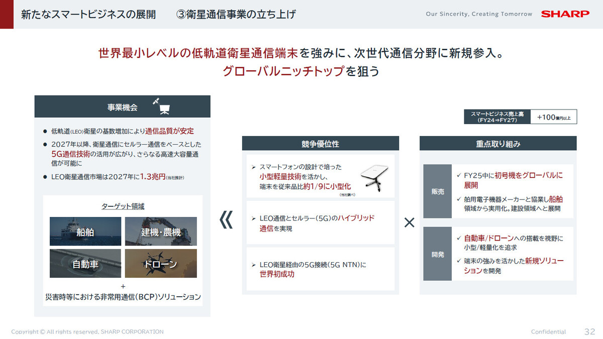Click the LEO衛星経由の5G接続(5G NTN) line
The image size is (603, 339).
click(314, 265)
